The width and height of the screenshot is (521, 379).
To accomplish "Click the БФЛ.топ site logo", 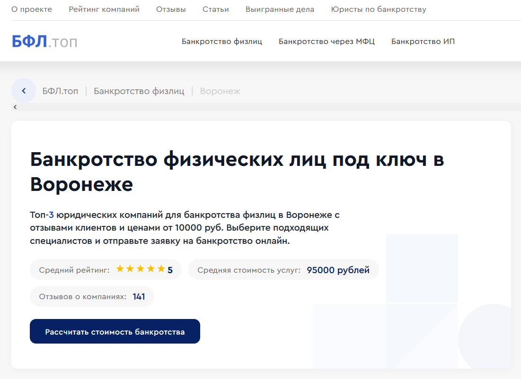I will (x=44, y=42).
